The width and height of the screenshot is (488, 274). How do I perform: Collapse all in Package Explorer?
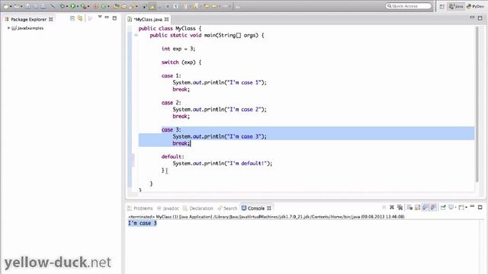point(72,18)
